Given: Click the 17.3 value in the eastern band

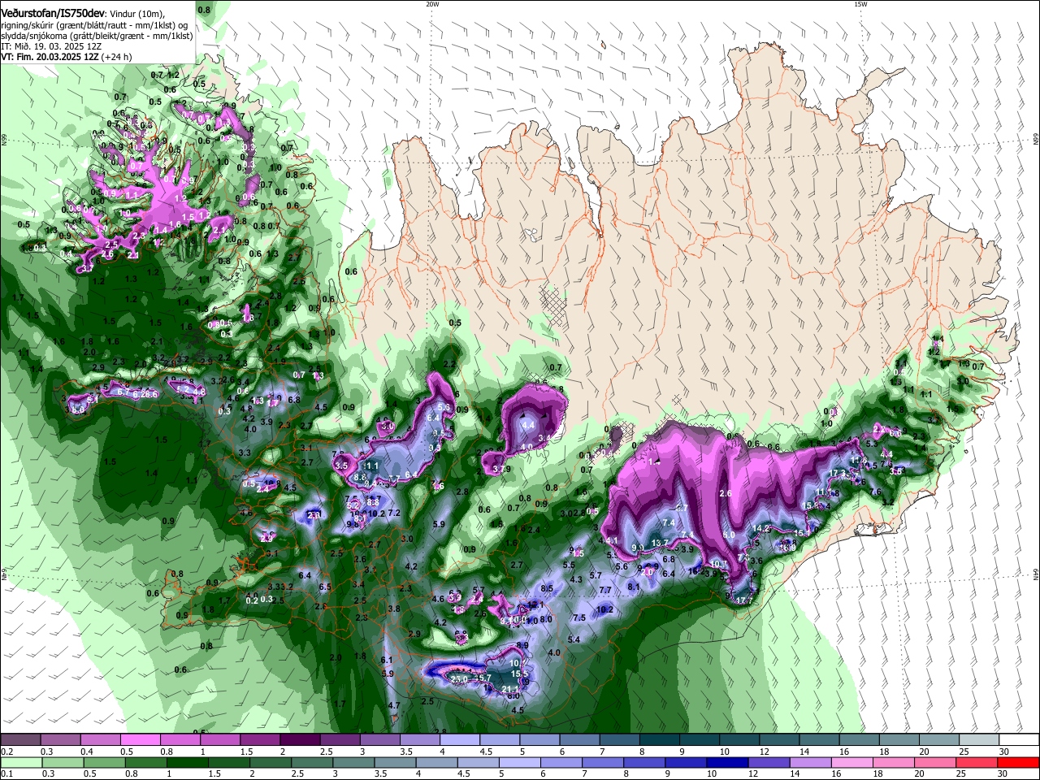Looking at the screenshot, I should [x=837, y=473].
